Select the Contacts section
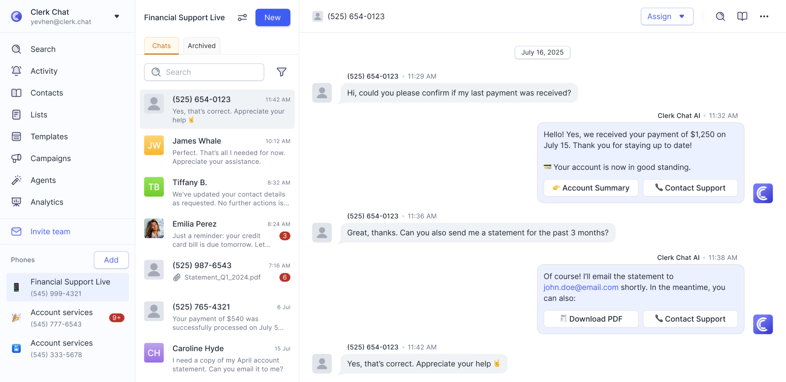786x382 pixels. (x=47, y=93)
